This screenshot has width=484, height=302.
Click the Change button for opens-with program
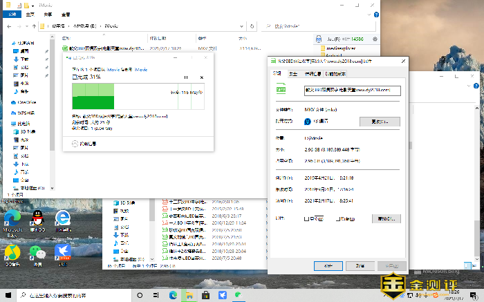tap(380, 122)
